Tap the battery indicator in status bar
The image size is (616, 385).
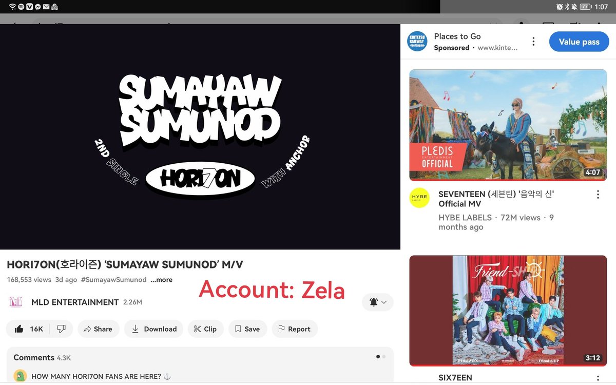585,7
